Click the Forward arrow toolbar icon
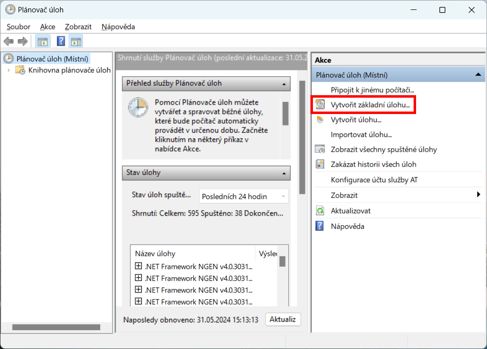487x349 pixels. [22, 42]
